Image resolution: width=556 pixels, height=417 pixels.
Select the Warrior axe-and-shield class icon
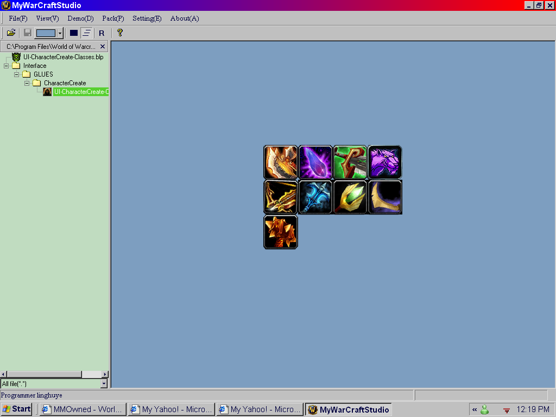281,162
